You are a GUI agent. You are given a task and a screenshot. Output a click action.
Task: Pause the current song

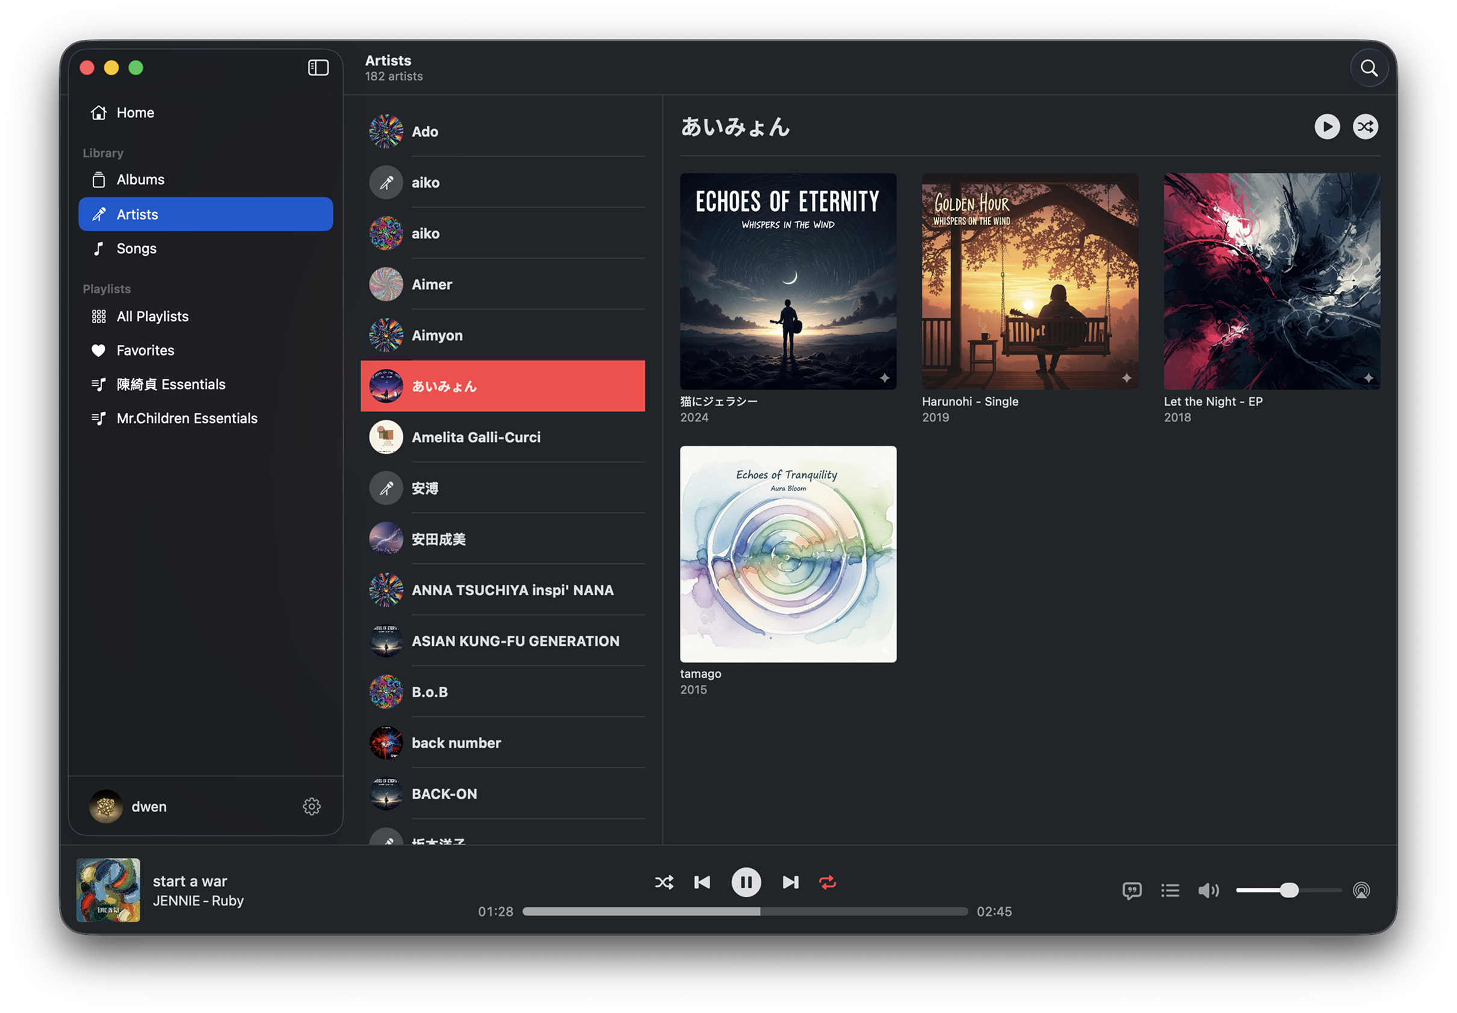pos(746,882)
